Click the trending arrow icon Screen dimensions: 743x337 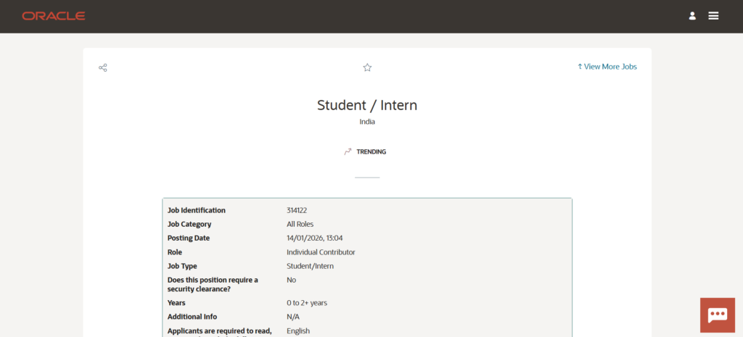pyautogui.click(x=348, y=152)
